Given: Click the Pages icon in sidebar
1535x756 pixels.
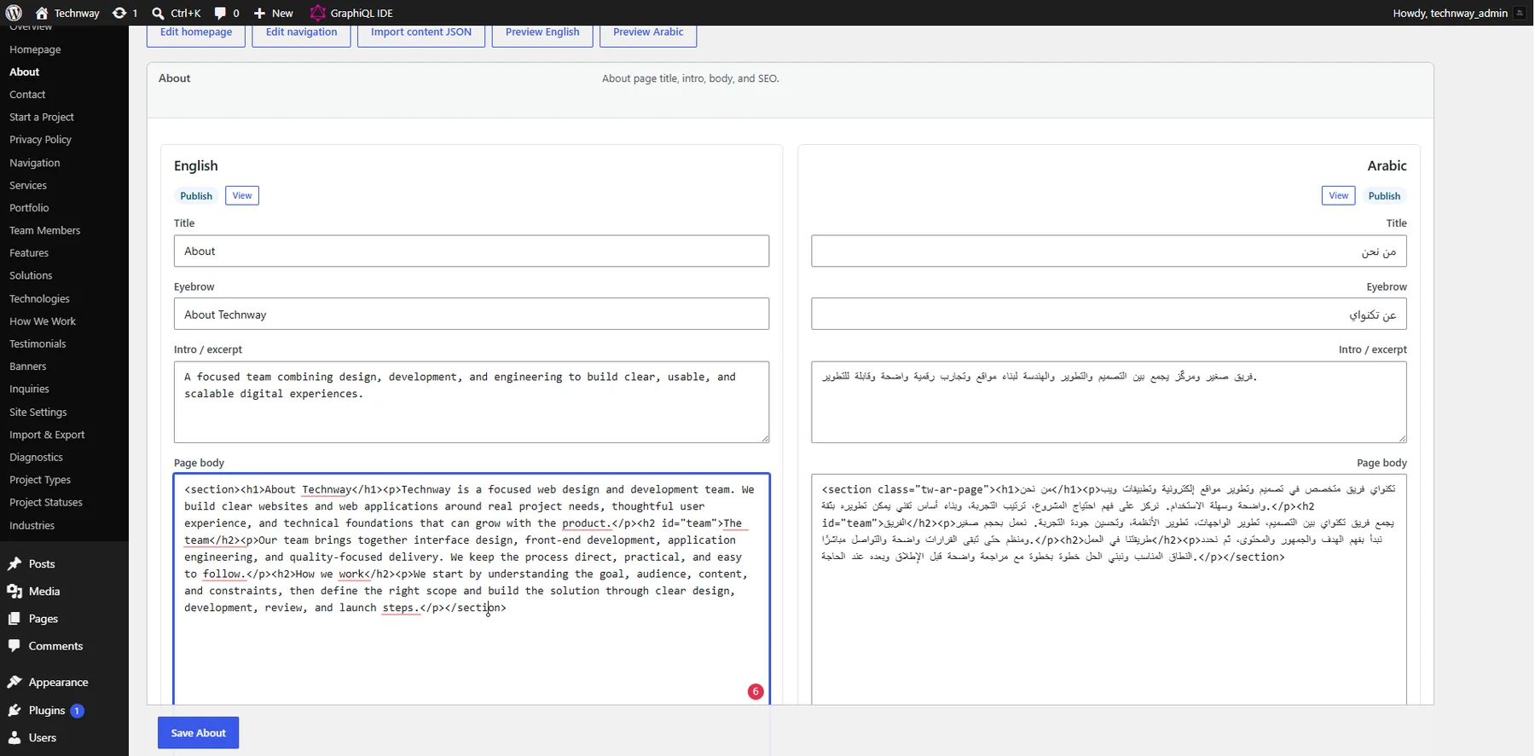Looking at the screenshot, I should [x=14, y=619].
